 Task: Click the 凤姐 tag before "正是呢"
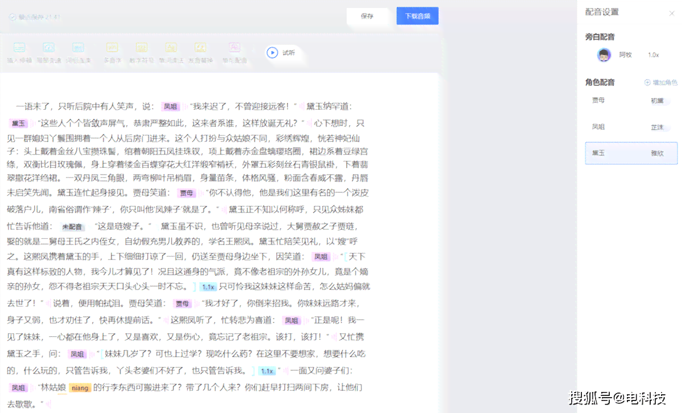point(292,321)
